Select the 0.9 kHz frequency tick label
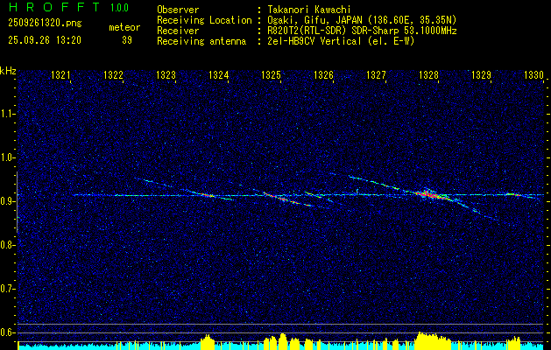 tap(7, 201)
